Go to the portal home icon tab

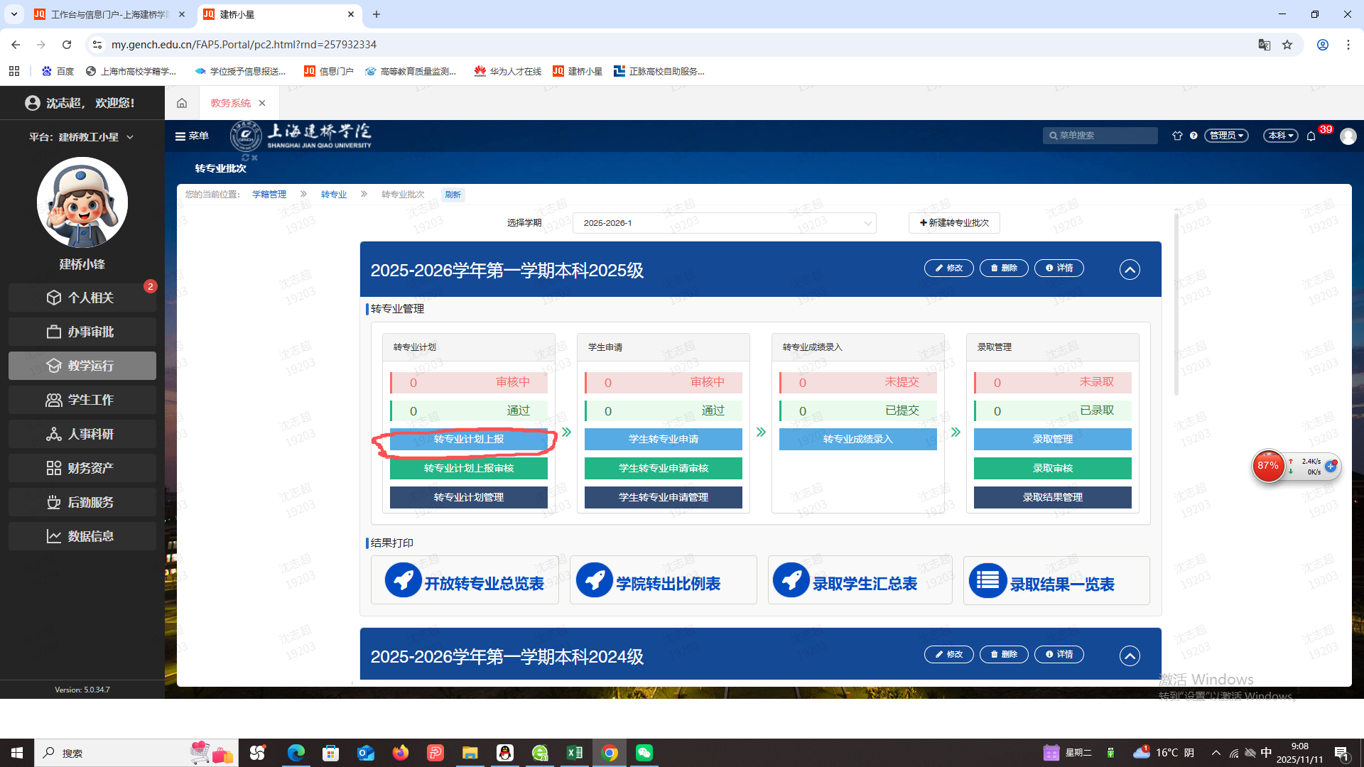pyautogui.click(x=182, y=103)
